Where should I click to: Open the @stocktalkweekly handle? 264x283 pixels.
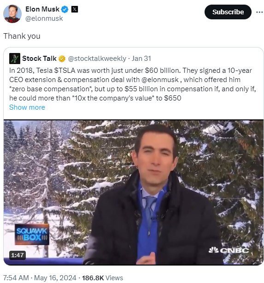coord(97,59)
